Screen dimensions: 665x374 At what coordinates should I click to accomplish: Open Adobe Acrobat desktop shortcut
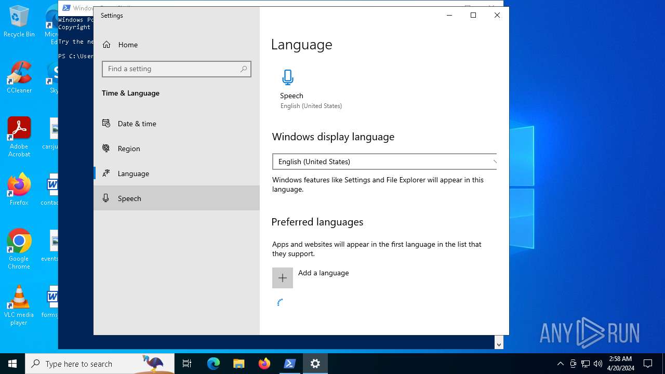click(x=19, y=137)
